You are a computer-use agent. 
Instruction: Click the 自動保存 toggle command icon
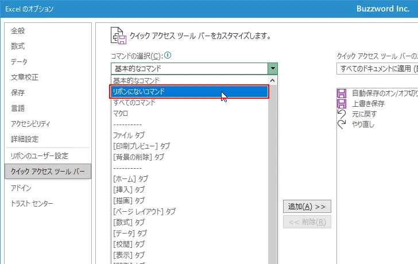342,93
